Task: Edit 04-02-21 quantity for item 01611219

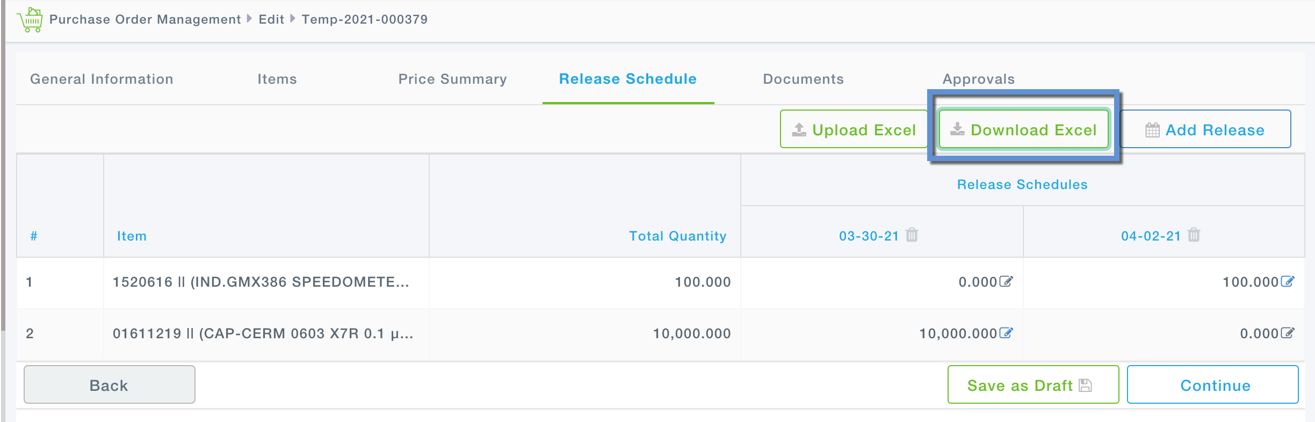Action: coord(1287,333)
